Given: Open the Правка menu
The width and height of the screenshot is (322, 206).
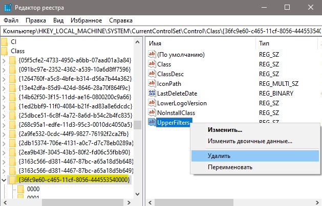Looking at the screenshot, I should (x=36, y=20).
